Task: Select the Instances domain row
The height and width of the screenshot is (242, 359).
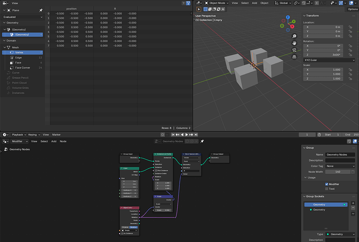Action: [22, 93]
